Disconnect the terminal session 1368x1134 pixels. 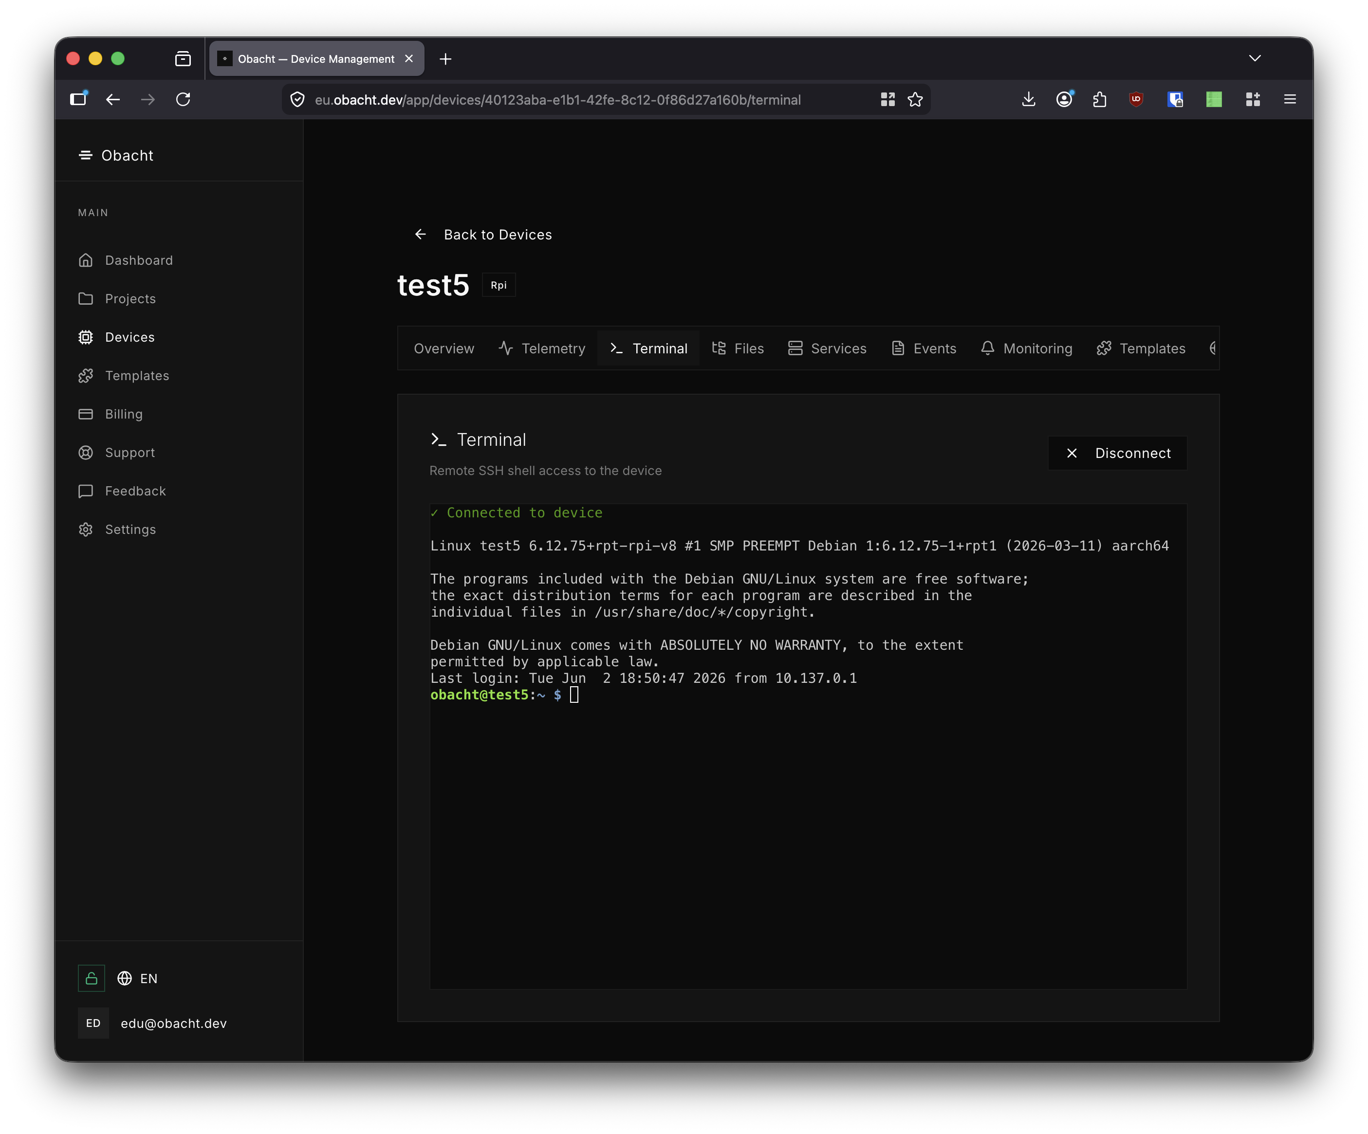pos(1117,453)
